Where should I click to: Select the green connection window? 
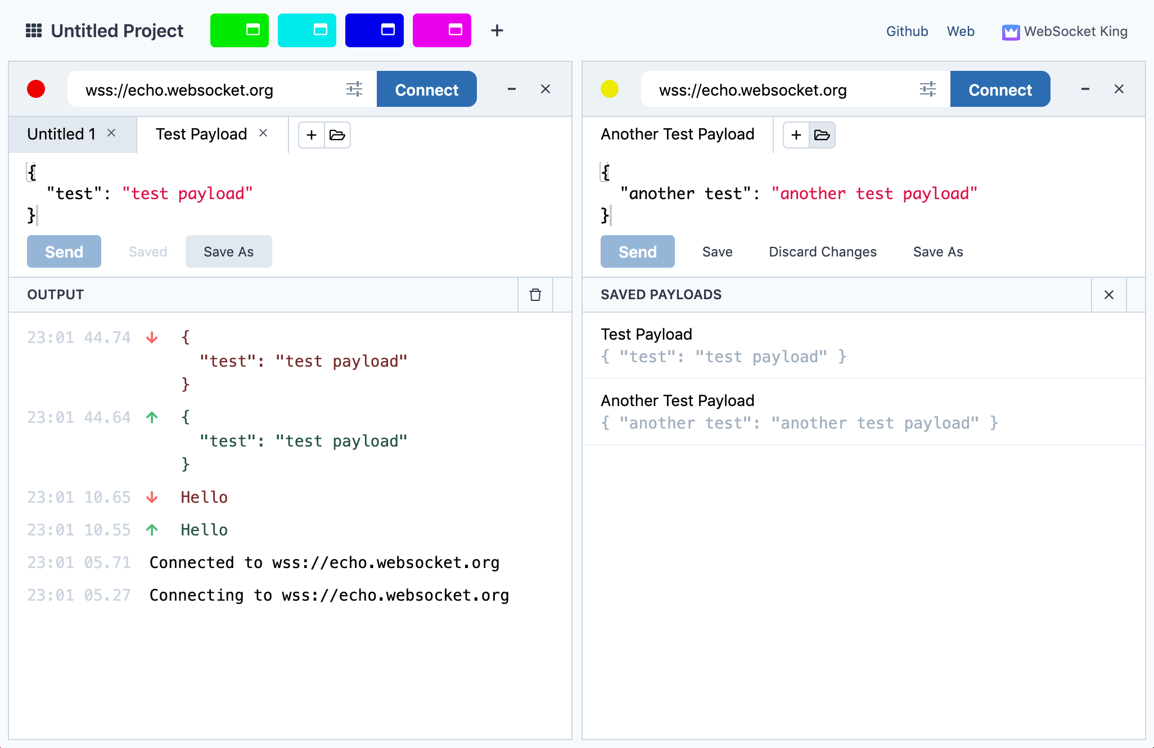tap(240, 30)
